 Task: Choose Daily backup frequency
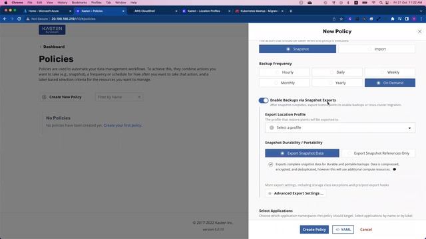click(x=337, y=72)
